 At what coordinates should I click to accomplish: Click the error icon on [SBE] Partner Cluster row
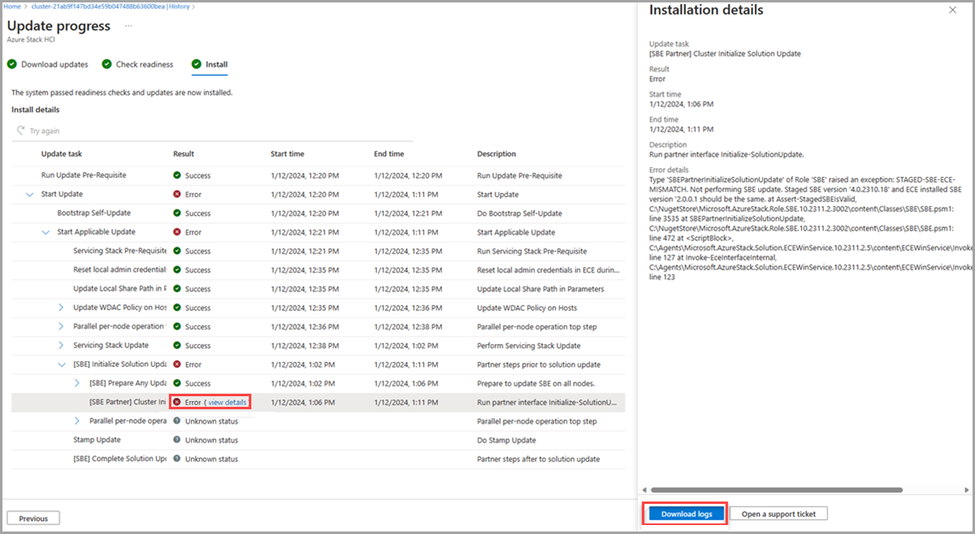coord(177,402)
